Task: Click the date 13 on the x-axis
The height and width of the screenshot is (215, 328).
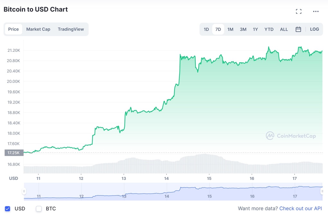Action: click(123, 178)
